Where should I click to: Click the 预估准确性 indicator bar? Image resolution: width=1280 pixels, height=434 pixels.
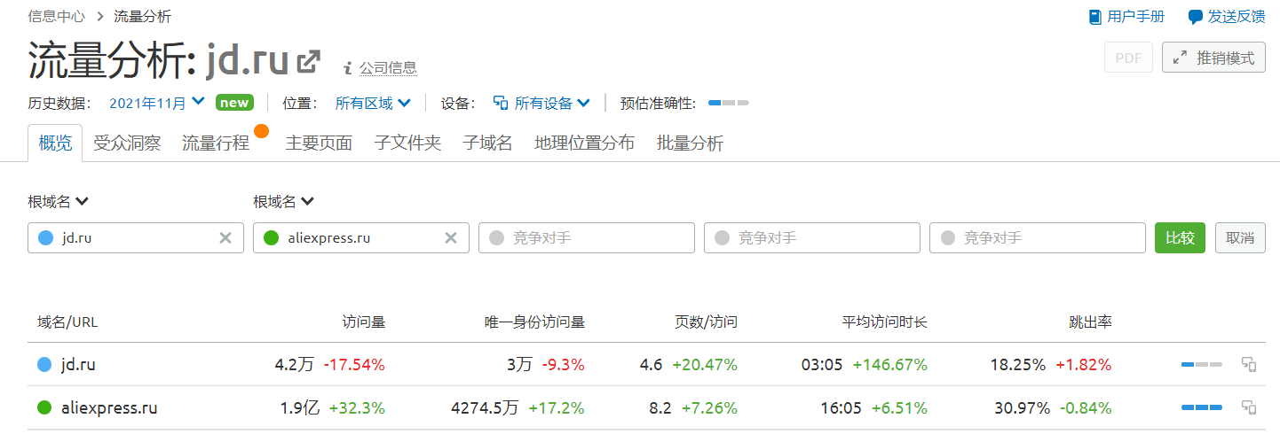click(729, 103)
